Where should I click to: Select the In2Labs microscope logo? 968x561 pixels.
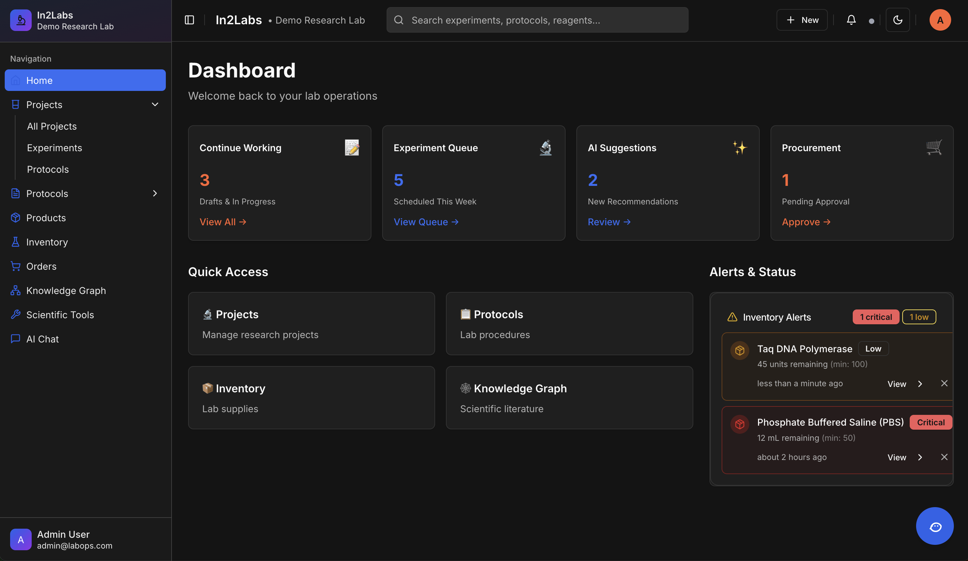(x=21, y=20)
